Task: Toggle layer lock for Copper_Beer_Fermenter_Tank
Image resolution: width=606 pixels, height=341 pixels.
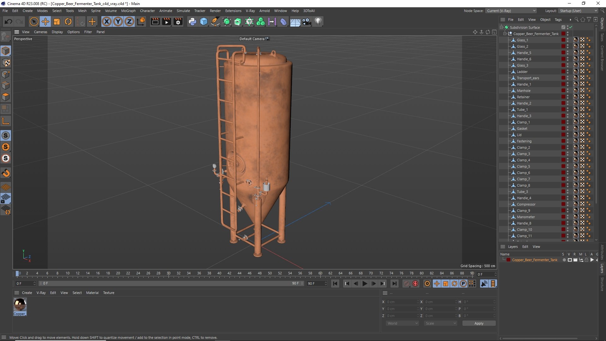Action: coord(586,260)
